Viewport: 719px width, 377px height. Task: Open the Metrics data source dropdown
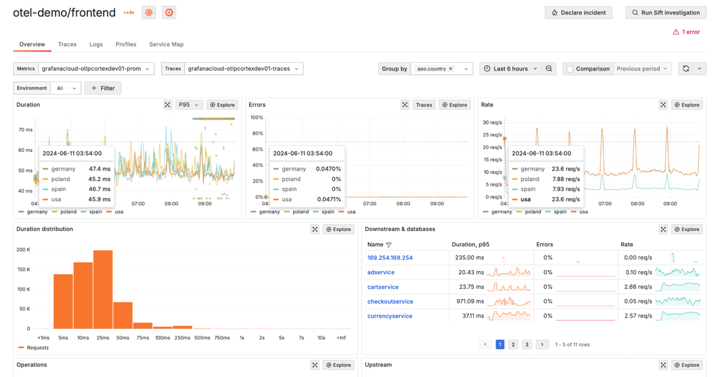click(x=96, y=69)
